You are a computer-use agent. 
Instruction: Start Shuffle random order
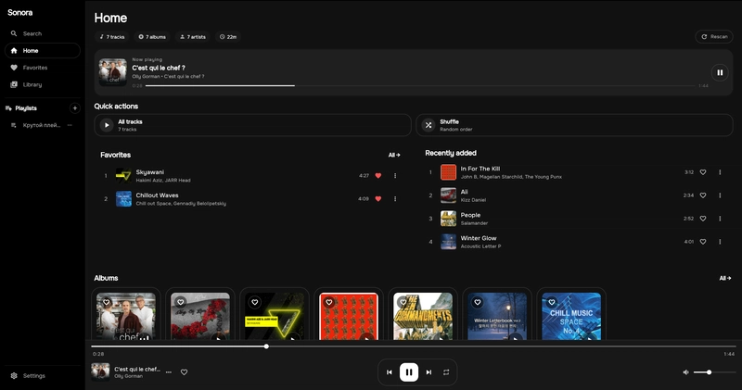coord(574,125)
